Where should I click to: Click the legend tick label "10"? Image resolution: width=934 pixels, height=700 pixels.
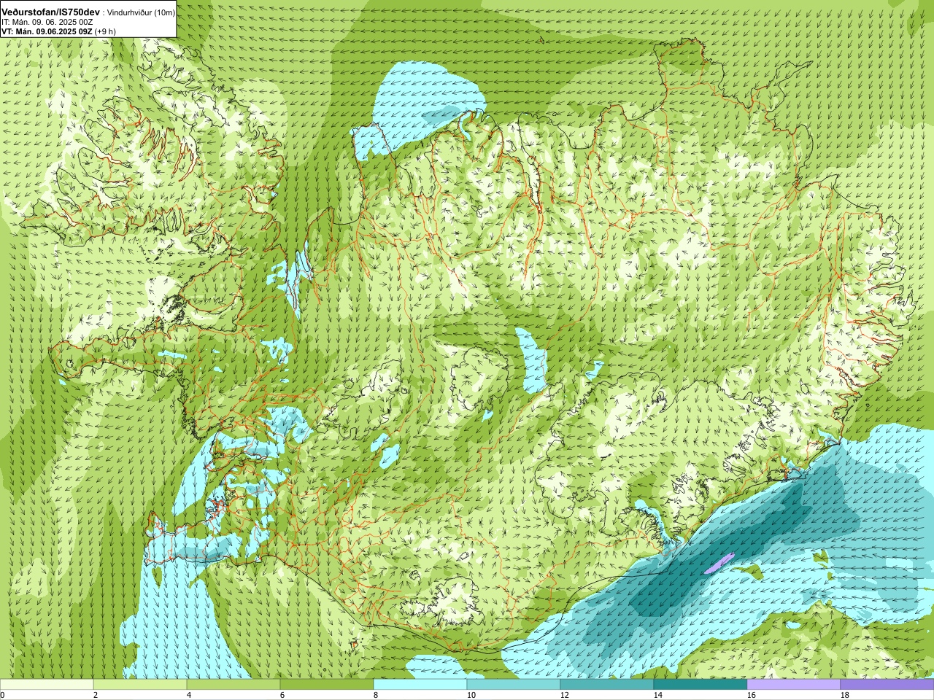click(471, 696)
